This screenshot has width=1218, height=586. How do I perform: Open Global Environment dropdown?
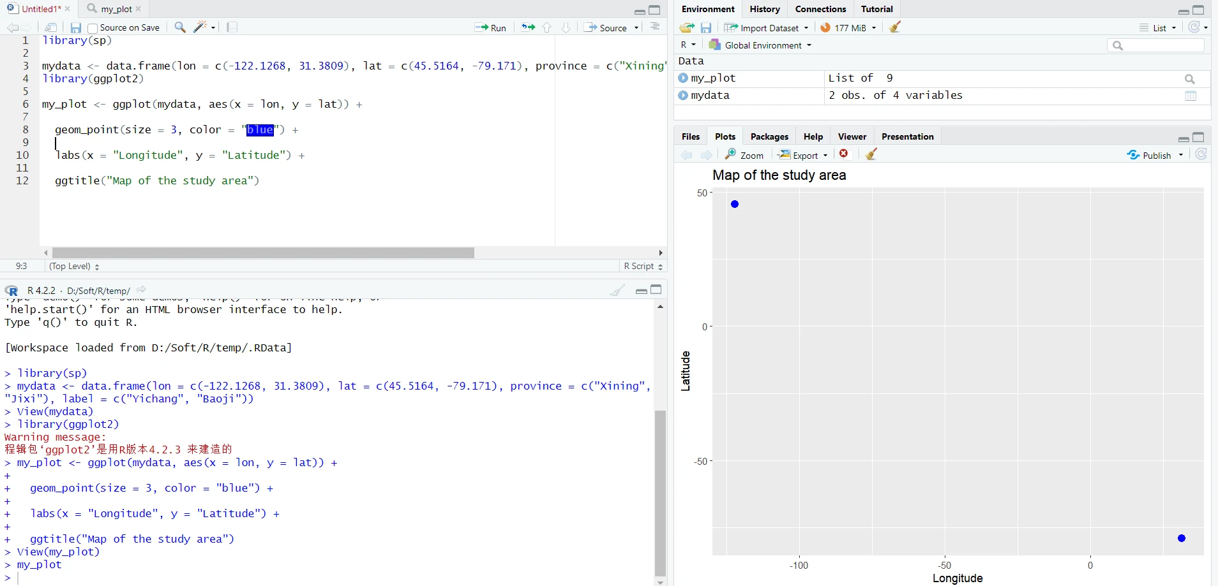coord(760,45)
